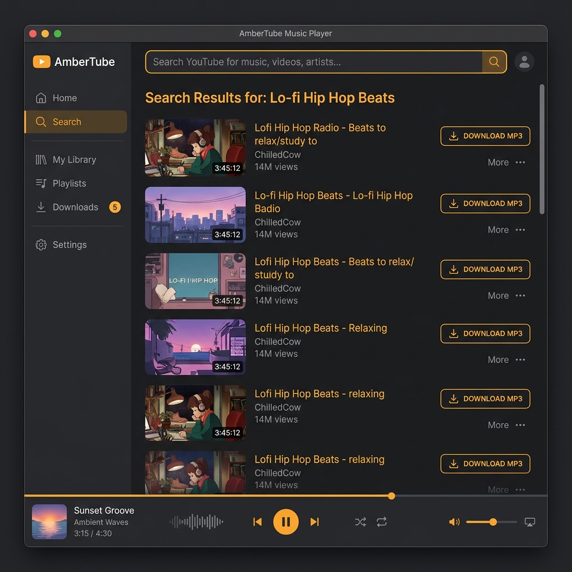The image size is (572, 572).
Task: Skip to previous track
Action: click(x=258, y=522)
